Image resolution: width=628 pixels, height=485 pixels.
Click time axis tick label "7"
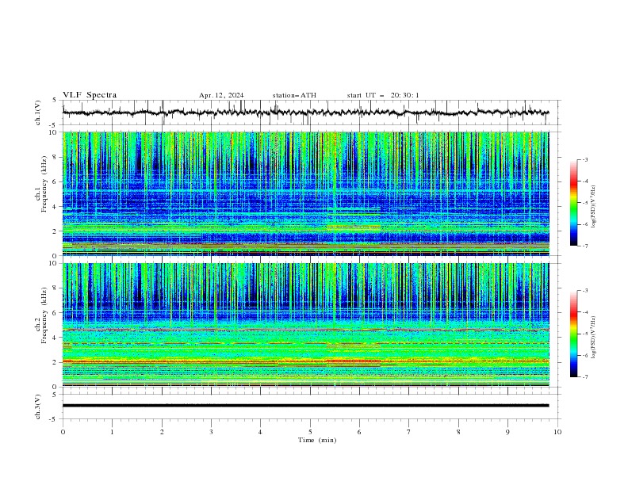(409, 432)
